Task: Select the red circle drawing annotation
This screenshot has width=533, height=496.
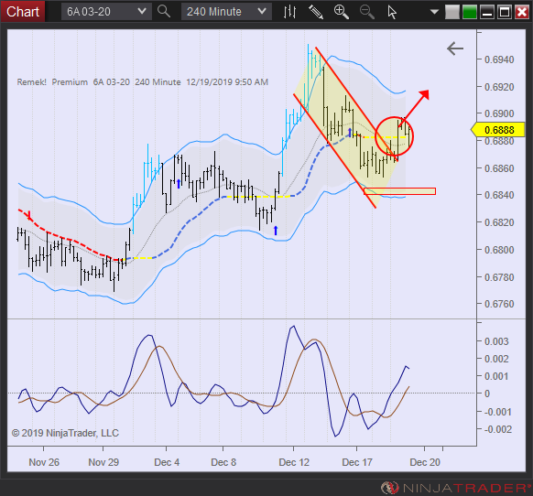Action: click(x=395, y=136)
